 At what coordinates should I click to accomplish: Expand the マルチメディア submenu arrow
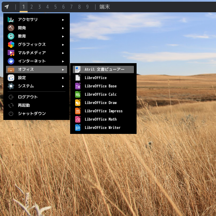[63, 53]
